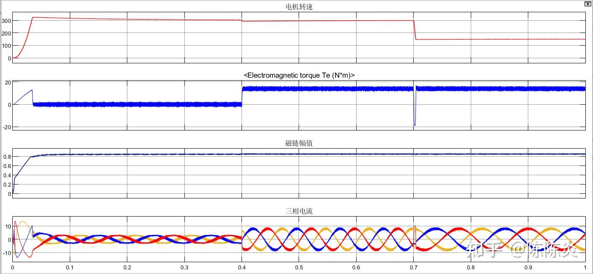
Task: Click the 0.6 tick on flux plot y-axis
Action: click(x=7, y=166)
